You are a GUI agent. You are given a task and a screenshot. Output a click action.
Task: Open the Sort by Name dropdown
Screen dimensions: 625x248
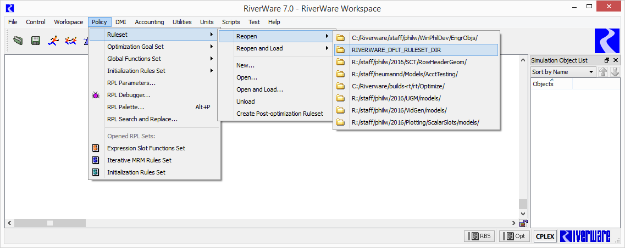[x=563, y=72]
